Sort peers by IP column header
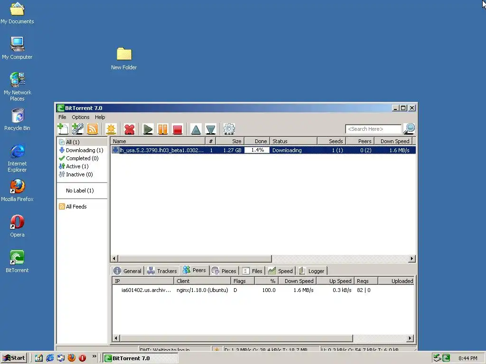Image resolution: width=486 pixels, height=364 pixels. point(143,281)
